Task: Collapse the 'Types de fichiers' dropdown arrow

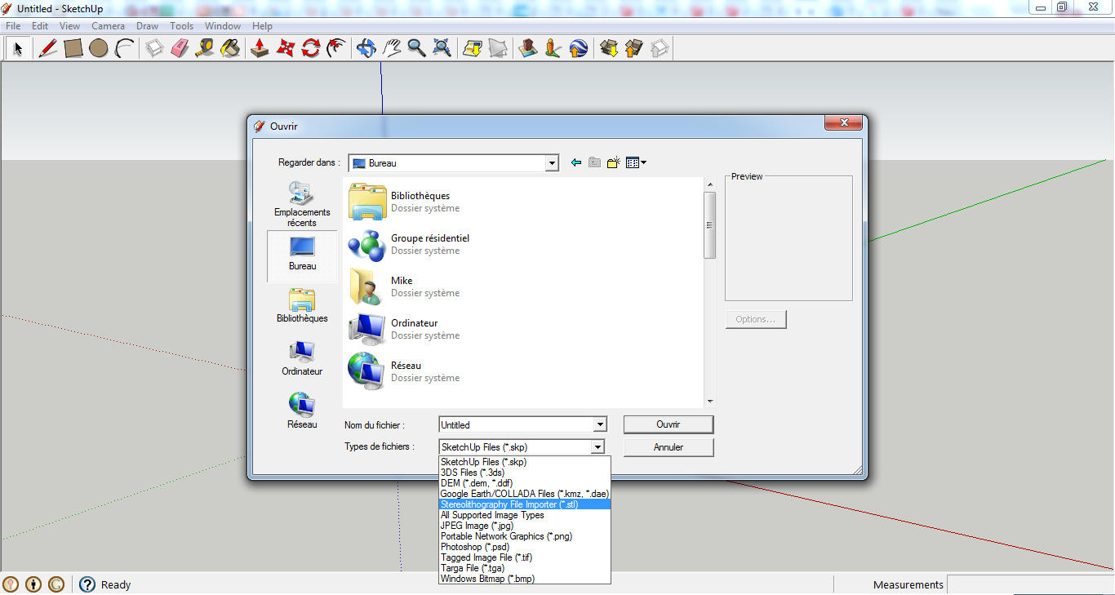Action: point(597,447)
